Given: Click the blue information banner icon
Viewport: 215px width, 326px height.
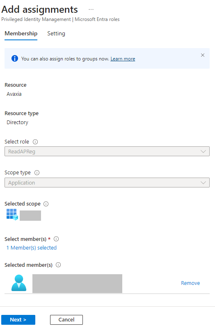Looking at the screenshot, I should click(15, 58).
